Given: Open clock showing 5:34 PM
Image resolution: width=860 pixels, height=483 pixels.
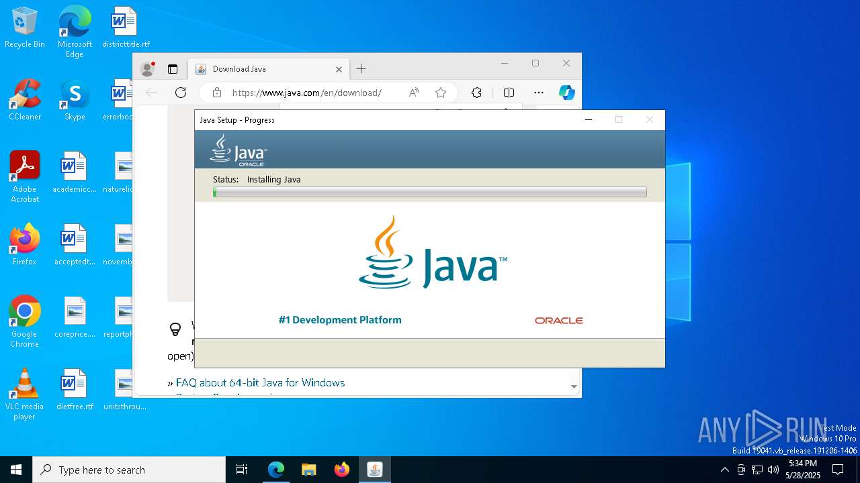Looking at the screenshot, I should [x=803, y=470].
